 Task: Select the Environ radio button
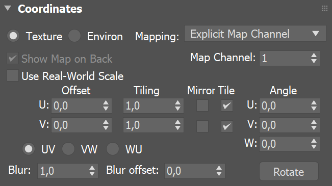[x=74, y=36]
